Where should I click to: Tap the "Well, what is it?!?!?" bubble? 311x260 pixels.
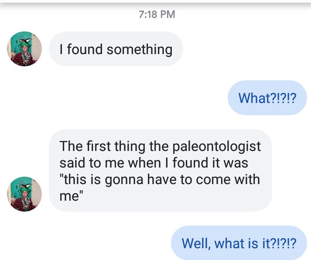239,243
